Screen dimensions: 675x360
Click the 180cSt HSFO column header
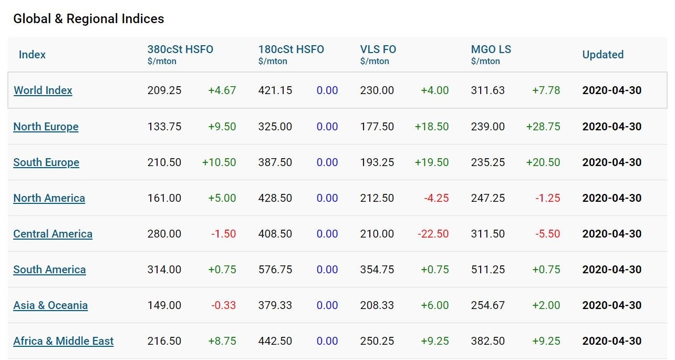[x=291, y=49]
